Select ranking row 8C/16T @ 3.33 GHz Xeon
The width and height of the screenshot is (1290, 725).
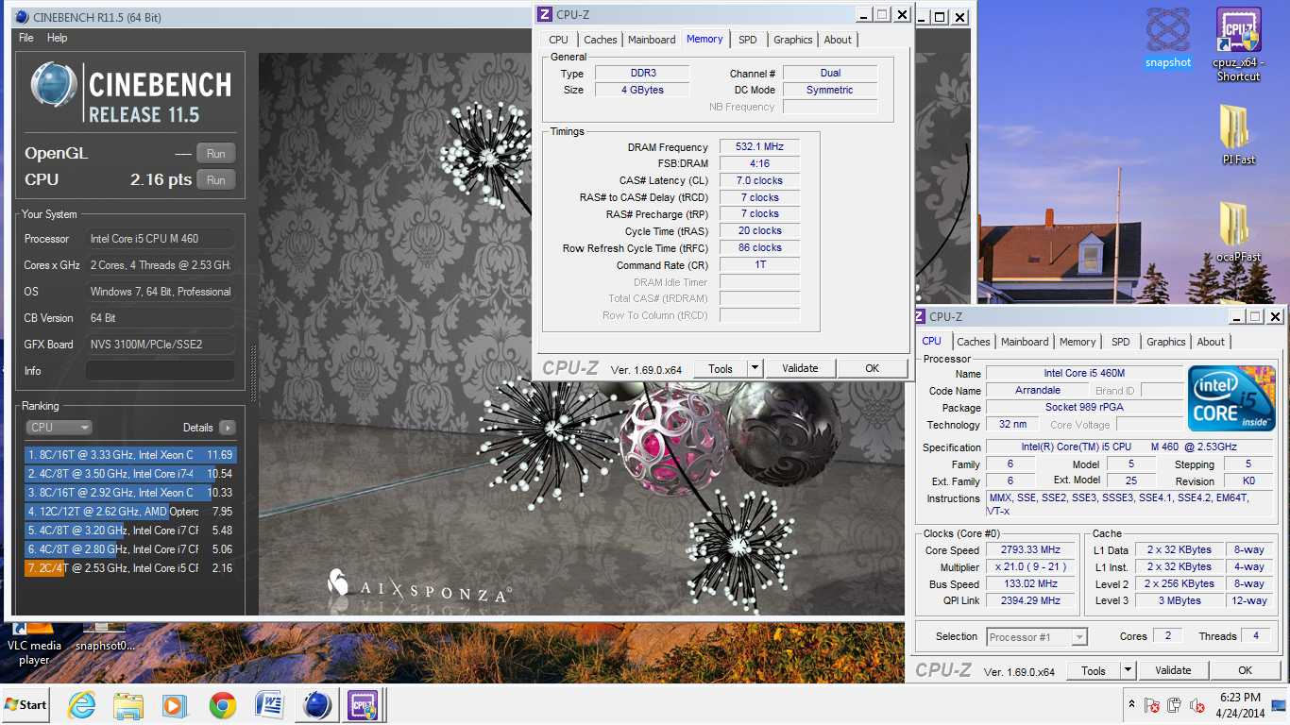[130, 455]
